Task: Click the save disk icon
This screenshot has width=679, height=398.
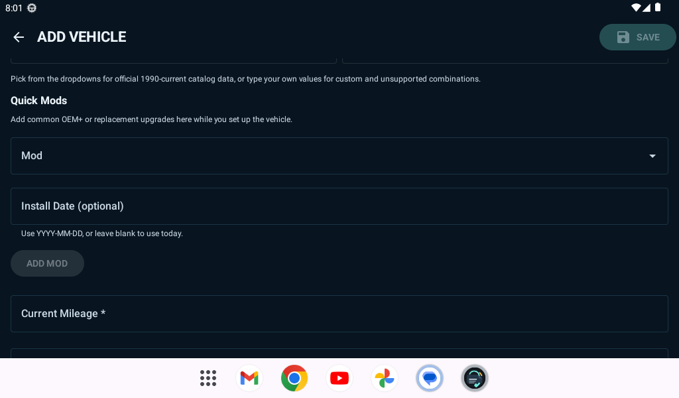Action: [622, 37]
